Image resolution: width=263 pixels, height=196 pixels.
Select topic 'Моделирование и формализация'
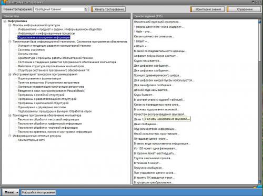pyautogui.click(x=39, y=78)
